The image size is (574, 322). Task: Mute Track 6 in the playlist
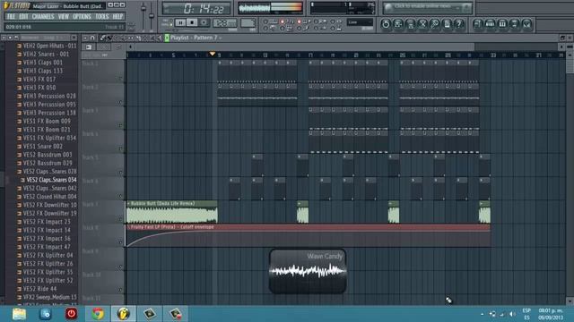click(x=120, y=196)
